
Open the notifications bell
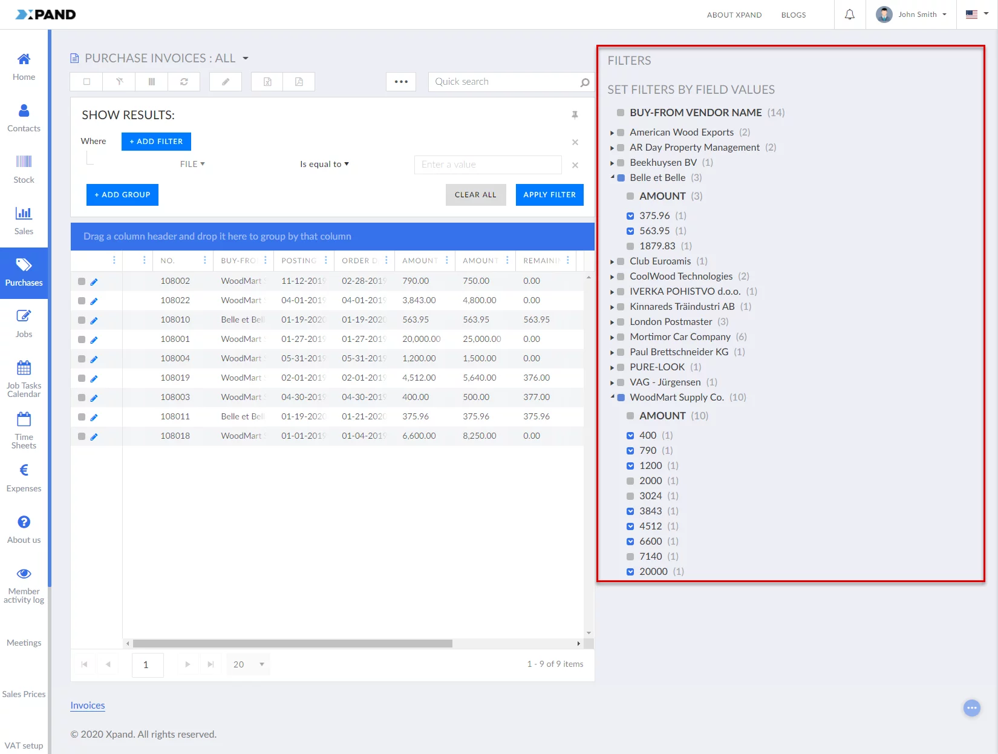pyautogui.click(x=850, y=15)
